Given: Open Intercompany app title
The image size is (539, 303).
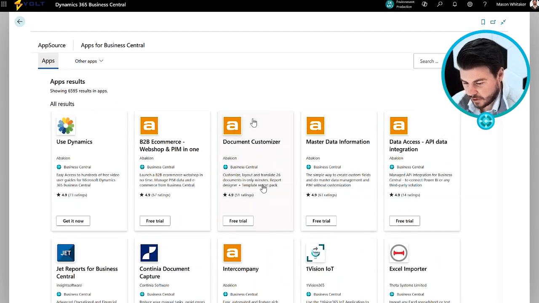Looking at the screenshot, I should tap(241, 269).
